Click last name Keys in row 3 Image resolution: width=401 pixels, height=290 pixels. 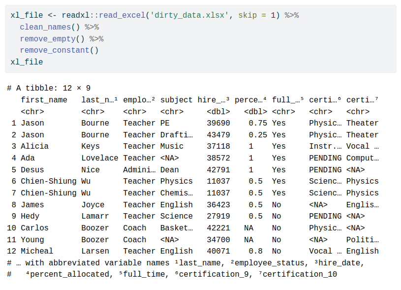click(x=91, y=146)
